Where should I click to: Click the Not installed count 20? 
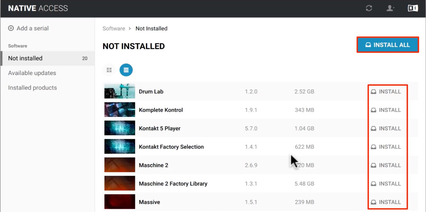click(x=85, y=58)
